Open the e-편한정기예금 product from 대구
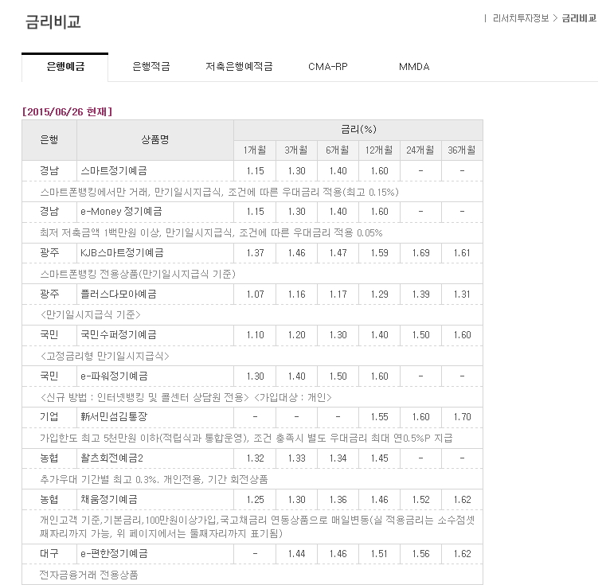The width and height of the screenshot is (606, 585). 114,553
